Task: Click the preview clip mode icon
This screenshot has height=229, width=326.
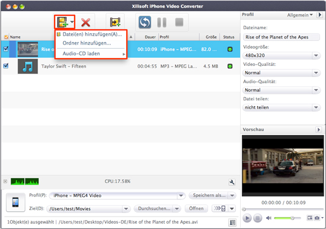Action: point(310,218)
